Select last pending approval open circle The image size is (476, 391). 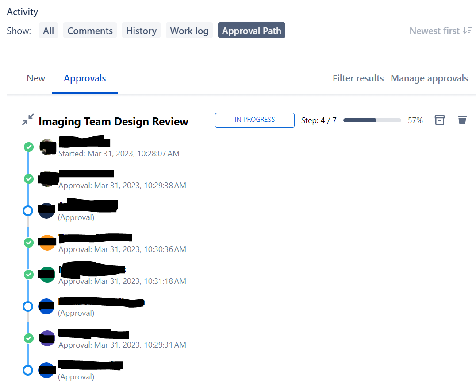tap(28, 370)
